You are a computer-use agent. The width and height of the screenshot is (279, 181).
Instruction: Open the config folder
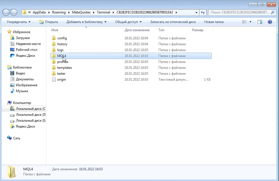[x=62, y=38]
